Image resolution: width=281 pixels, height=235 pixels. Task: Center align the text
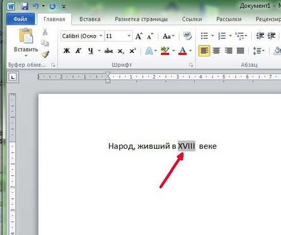[x=216, y=51]
